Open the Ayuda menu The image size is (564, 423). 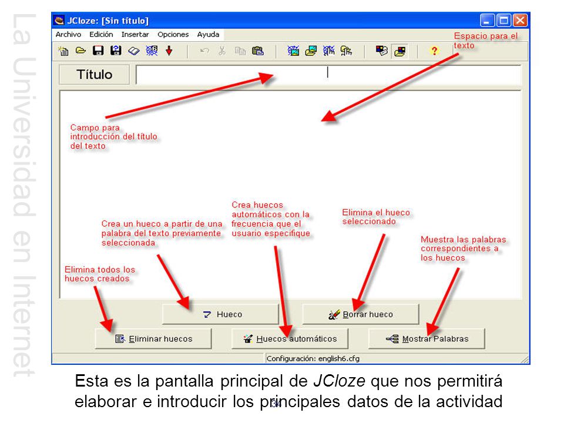pos(208,34)
